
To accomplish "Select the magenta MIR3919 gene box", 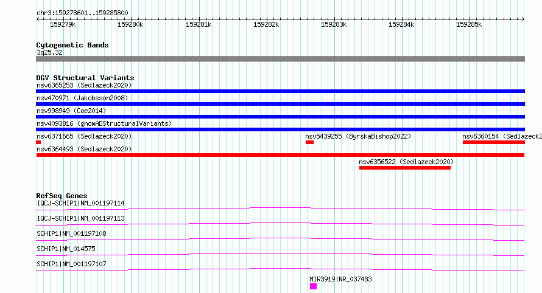I will 313,286.
